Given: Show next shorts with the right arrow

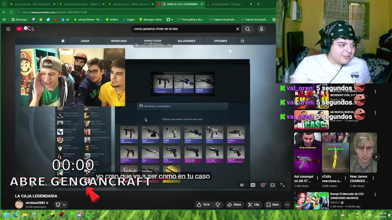Looking at the screenshot, I should (x=376, y=157).
